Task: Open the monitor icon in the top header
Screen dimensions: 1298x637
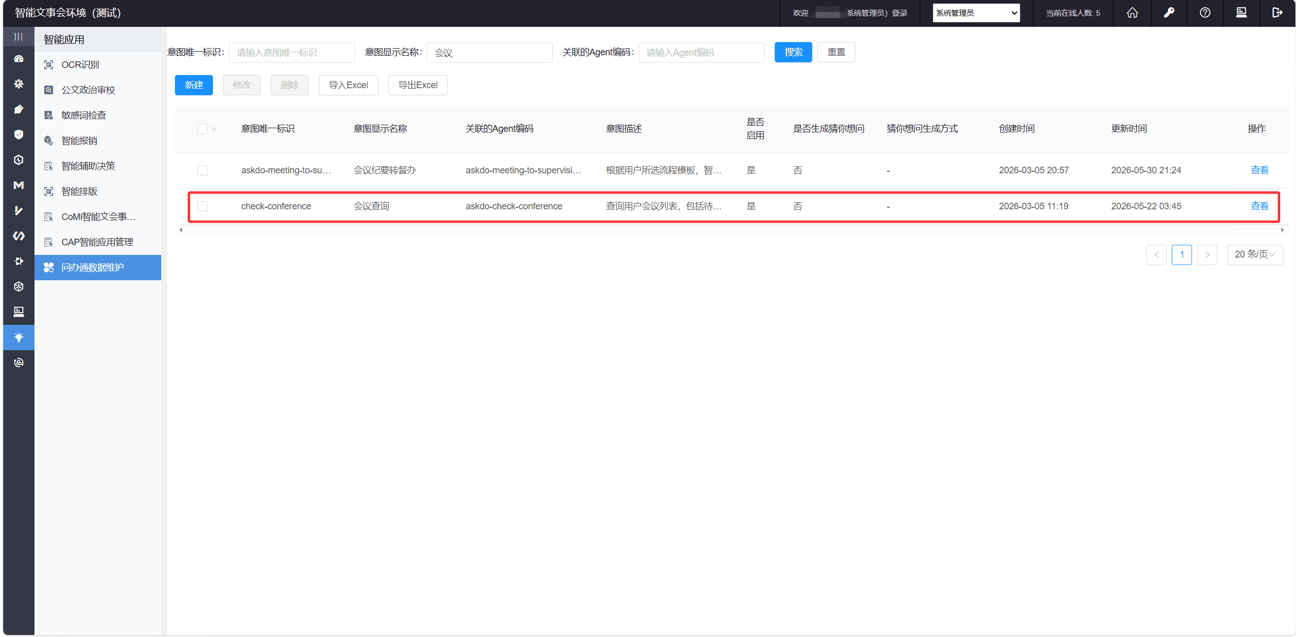Action: tap(1241, 13)
